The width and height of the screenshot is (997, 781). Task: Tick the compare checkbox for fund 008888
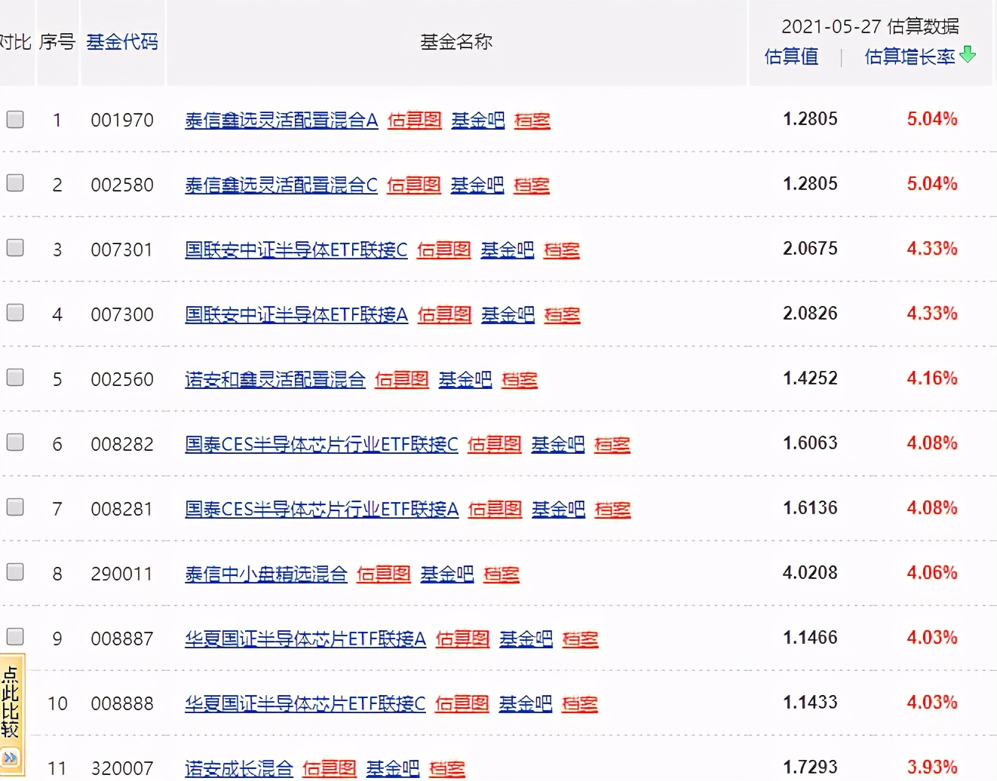14,703
